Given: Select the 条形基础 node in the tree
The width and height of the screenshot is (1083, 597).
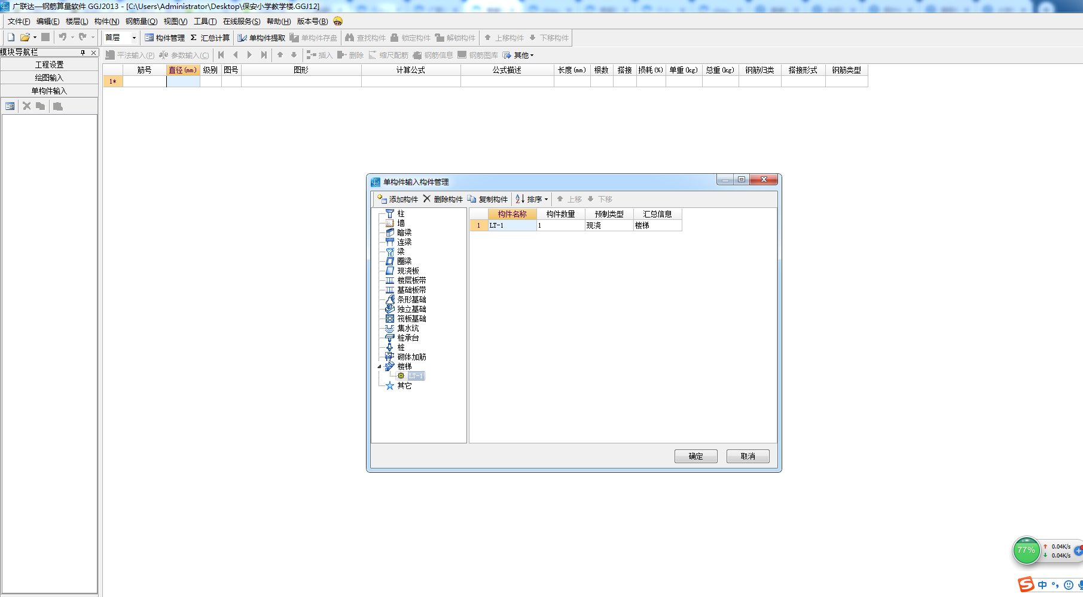Looking at the screenshot, I should [411, 299].
